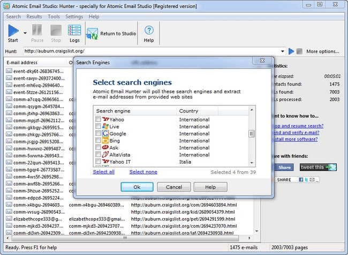Click the Atomic Email Studio app title icon
348x255 pixels.
pos(6,6)
